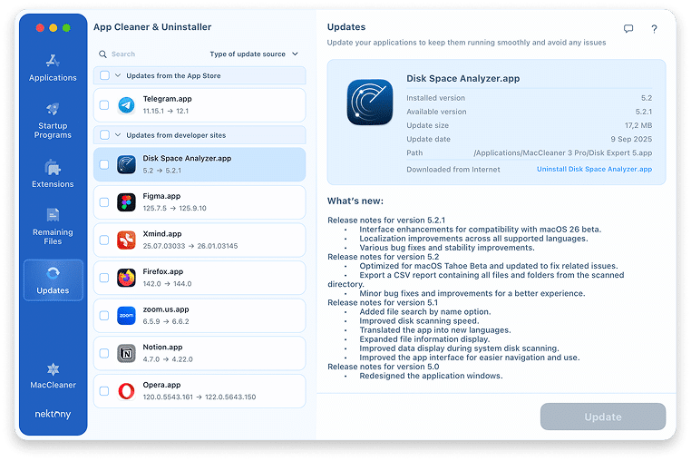Viewport: 691px width, 461px height.
Task: Check the Notion.app update checkbox
Action: click(x=104, y=353)
